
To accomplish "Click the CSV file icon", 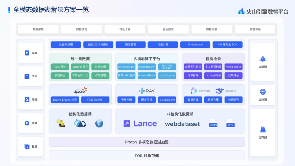I will 230,123.
